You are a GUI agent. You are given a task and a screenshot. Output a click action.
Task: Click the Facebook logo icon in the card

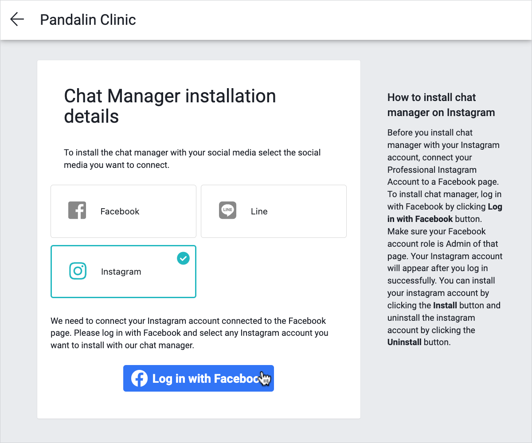pos(77,210)
